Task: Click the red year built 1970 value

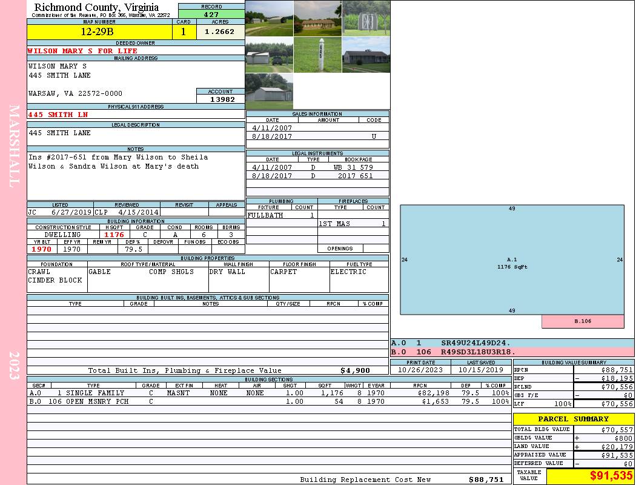Action: (x=42, y=249)
